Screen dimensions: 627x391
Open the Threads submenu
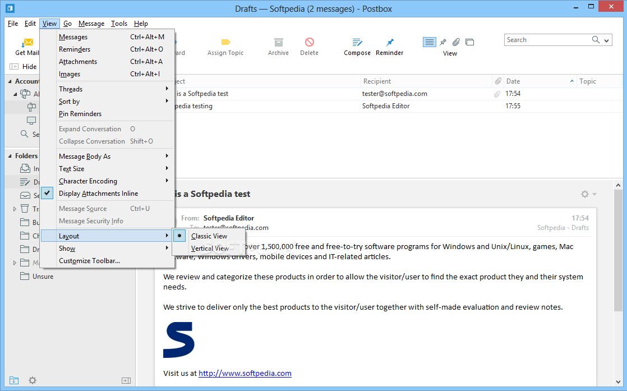pos(107,89)
